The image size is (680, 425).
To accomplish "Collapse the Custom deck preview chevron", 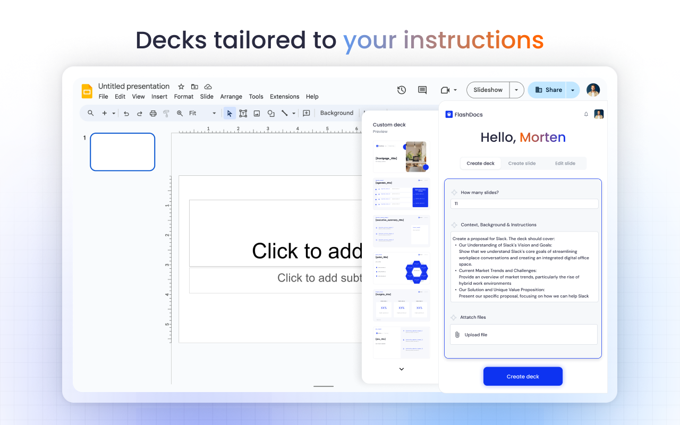I will point(401,369).
